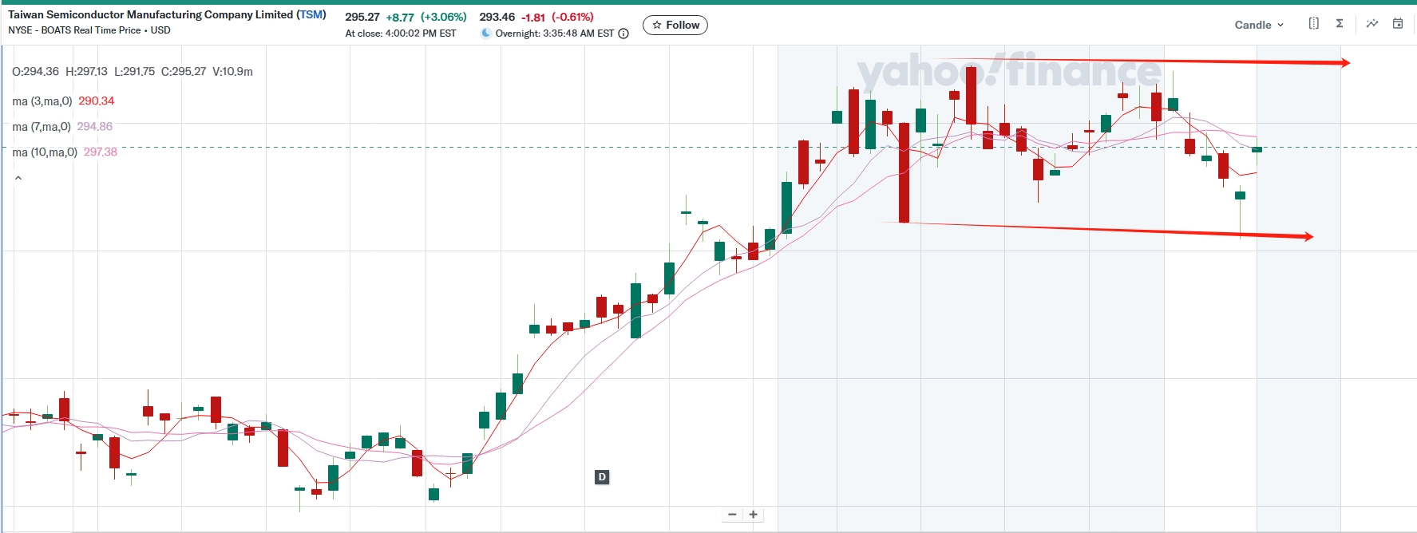This screenshot has width=1417, height=533.
Task: Select the ma (10,ma,0) indicator label
Action: (x=45, y=152)
